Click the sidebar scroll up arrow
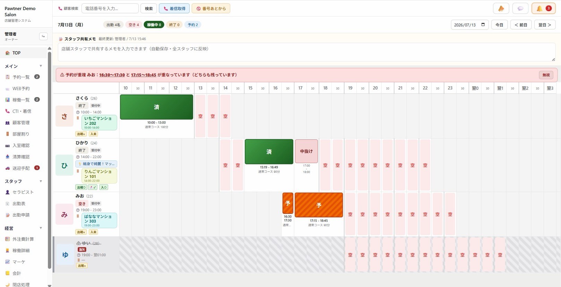Image resolution: width=561 pixels, height=287 pixels. click(50, 48)
